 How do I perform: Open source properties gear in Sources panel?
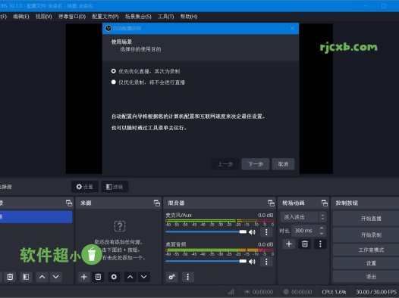(114, 277)
